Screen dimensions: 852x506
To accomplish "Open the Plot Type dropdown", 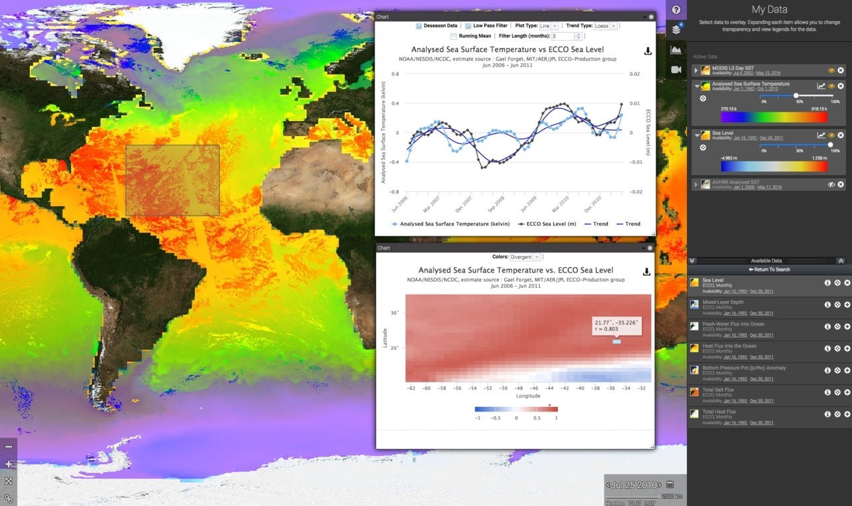I will (x=550, y=25).
